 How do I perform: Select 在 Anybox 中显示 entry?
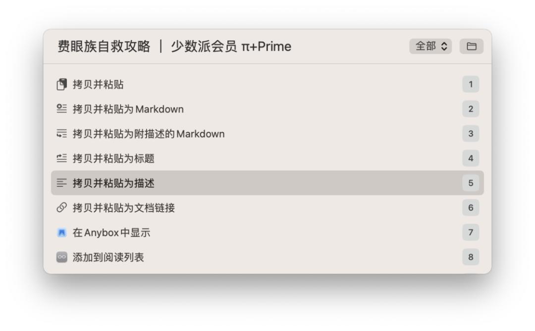click(267, 233)
